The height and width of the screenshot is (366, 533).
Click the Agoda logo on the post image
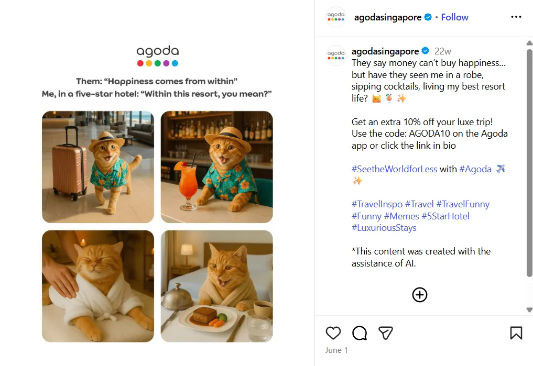pos(157,56)
